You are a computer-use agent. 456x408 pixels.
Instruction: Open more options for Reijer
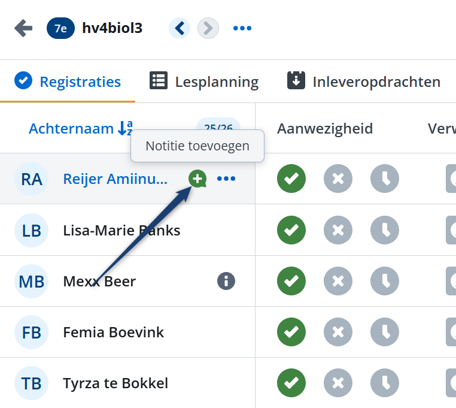226,179
